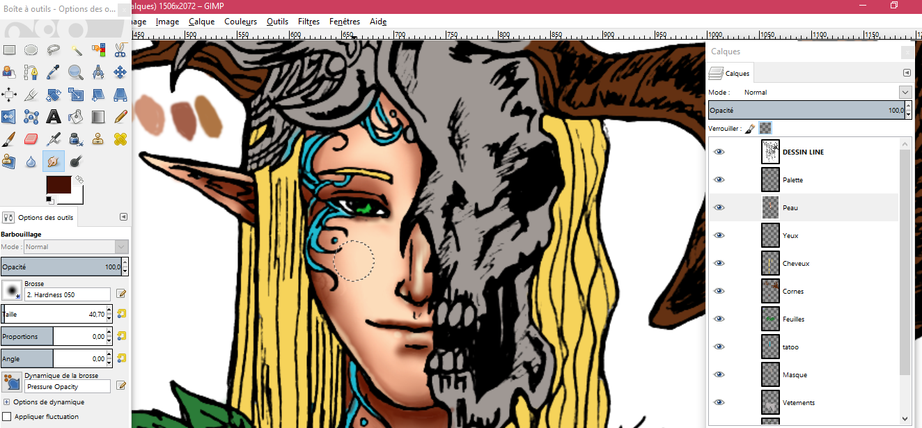Image resolution: width=922 pixels, height=428 pixels.
Task: Select the Flip tool
Action: [9, 117]
